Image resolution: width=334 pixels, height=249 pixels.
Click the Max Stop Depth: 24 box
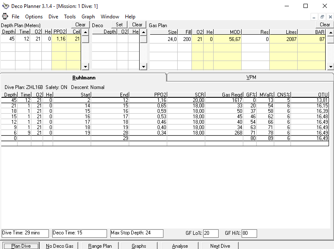pyautogui.click(x=137, y=233)
